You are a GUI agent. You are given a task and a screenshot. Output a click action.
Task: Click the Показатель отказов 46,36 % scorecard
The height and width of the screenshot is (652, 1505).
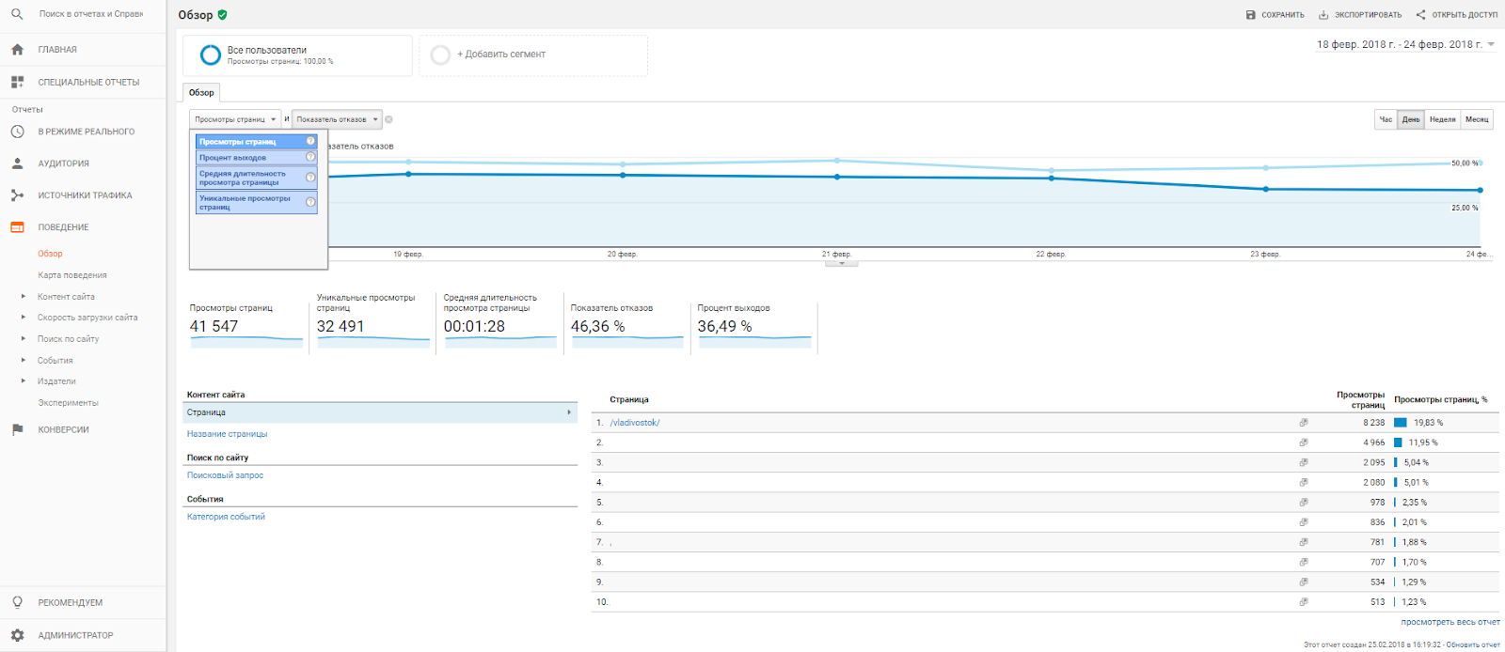tap(626, 326)
